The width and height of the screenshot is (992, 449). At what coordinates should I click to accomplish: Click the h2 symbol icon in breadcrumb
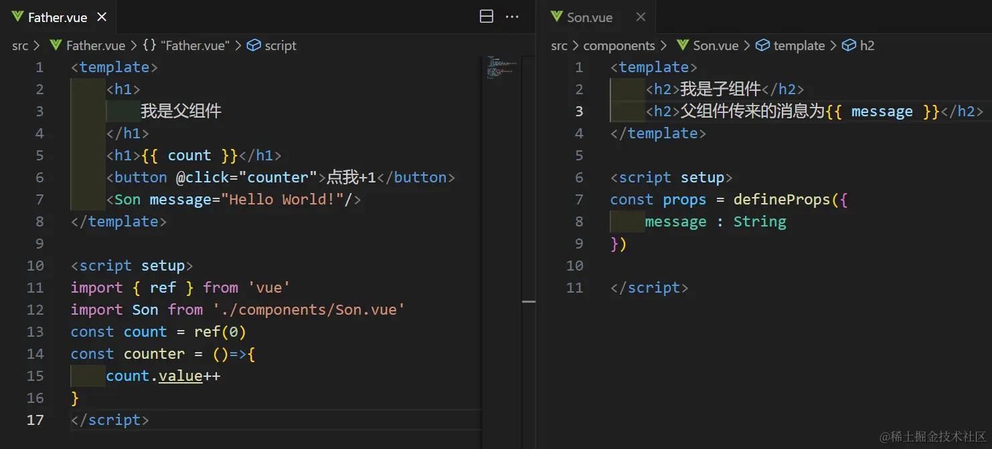tap(849, 45)
